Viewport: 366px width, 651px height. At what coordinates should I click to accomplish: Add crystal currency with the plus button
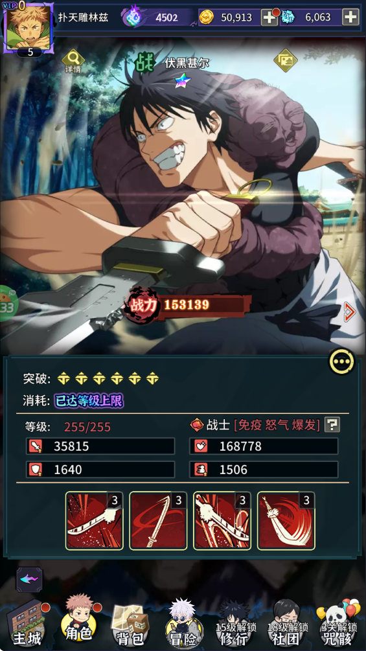coord(350,17)
